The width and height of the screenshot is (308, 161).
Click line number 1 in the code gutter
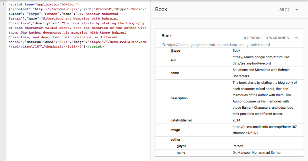pos(3,4)
